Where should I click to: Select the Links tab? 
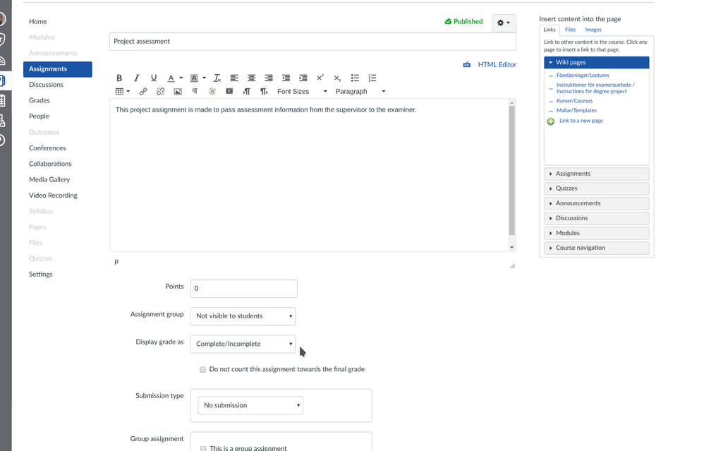pos(550,30)
